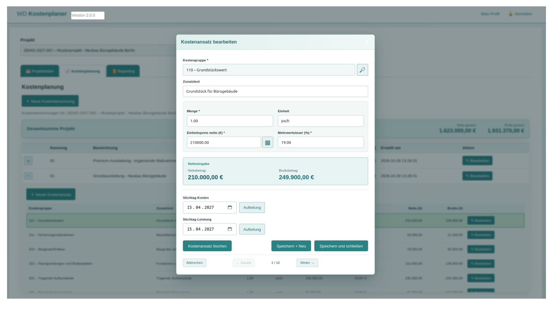Focus the Mehrwertsteuer percentage field
This screenshot has height=311, width=553.
click(321, 143)
